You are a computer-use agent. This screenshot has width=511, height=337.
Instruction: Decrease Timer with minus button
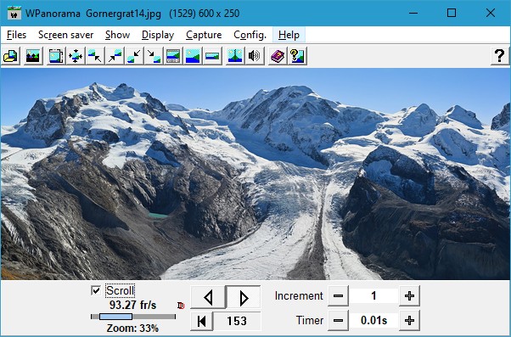coord(338,320)
